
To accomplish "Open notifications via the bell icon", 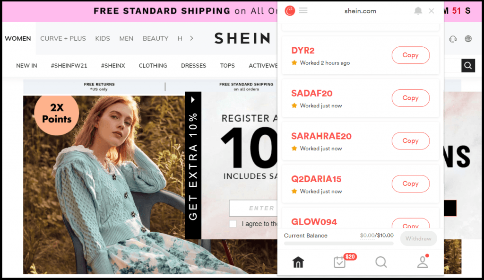I will click(418, 10).
